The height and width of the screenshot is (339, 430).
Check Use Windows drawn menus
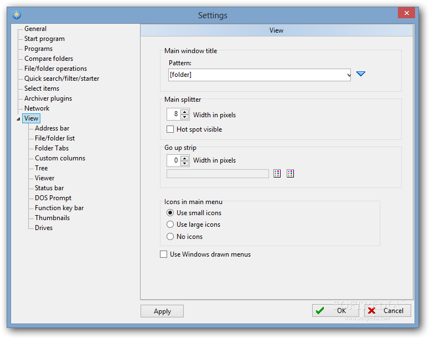pos(163,254)
